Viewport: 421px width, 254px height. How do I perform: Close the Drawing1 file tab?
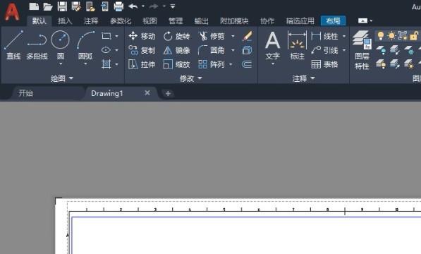[x=147, y=93]
